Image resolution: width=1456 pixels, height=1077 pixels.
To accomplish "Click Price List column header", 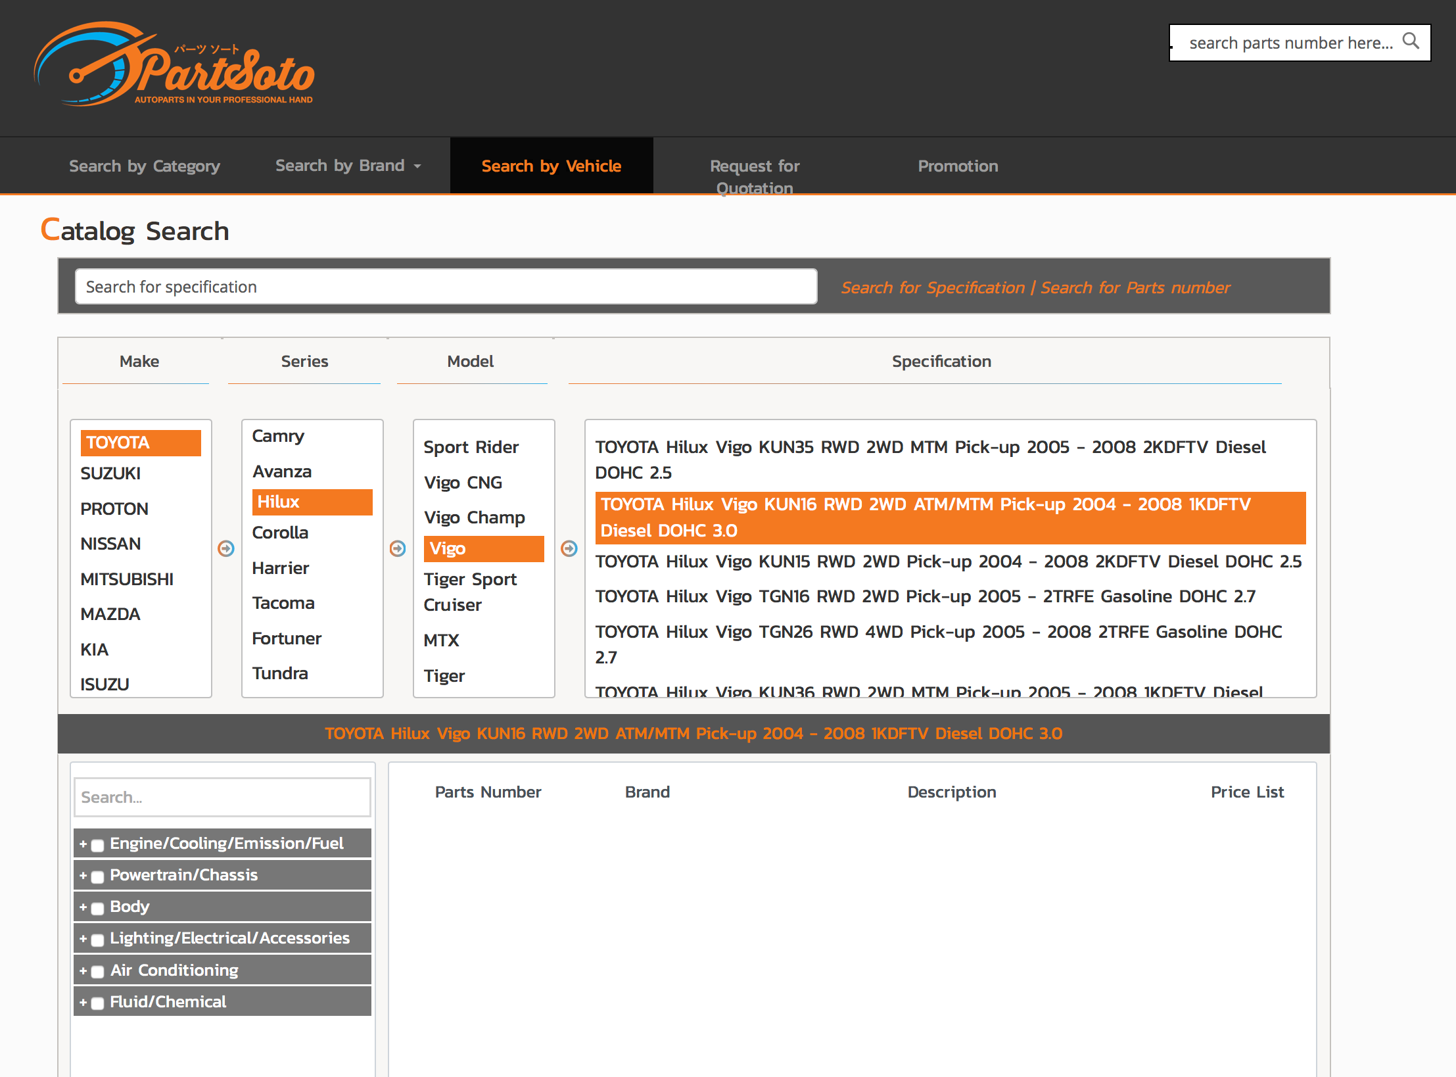I will pos(1247,792).
